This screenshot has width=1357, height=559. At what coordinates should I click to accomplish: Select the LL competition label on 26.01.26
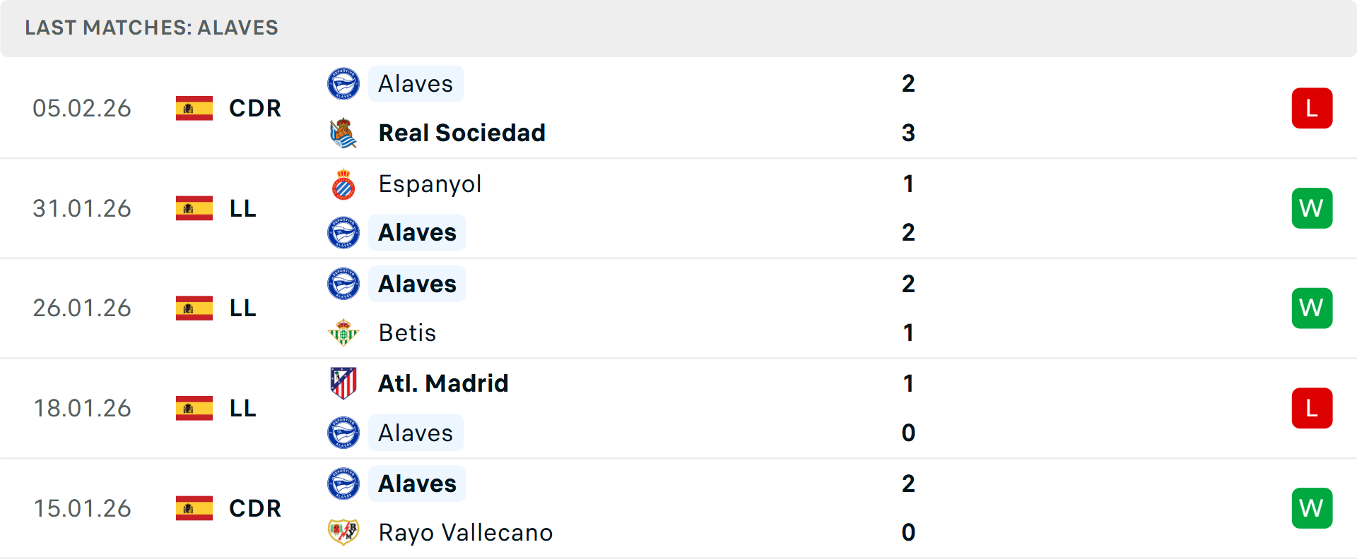[x=242, y=308]
